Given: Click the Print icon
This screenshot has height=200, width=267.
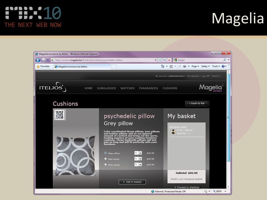Looking at the screenshot, I should [x=185, y=66].
